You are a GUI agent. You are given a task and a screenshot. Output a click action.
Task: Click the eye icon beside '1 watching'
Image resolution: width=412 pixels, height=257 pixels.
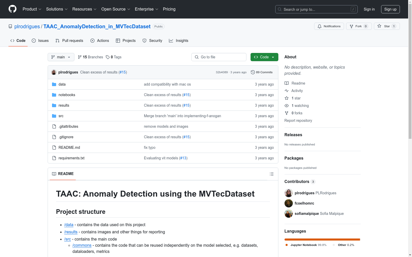[287, 106]
